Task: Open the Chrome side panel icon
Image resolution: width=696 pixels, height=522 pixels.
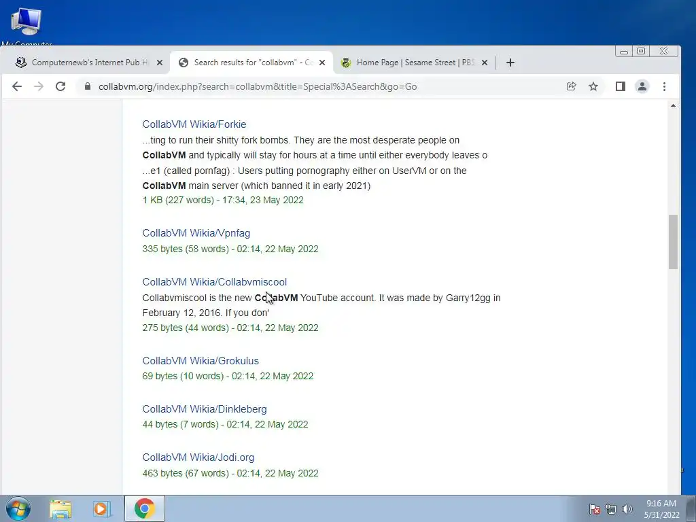Action: pos(621,86)
